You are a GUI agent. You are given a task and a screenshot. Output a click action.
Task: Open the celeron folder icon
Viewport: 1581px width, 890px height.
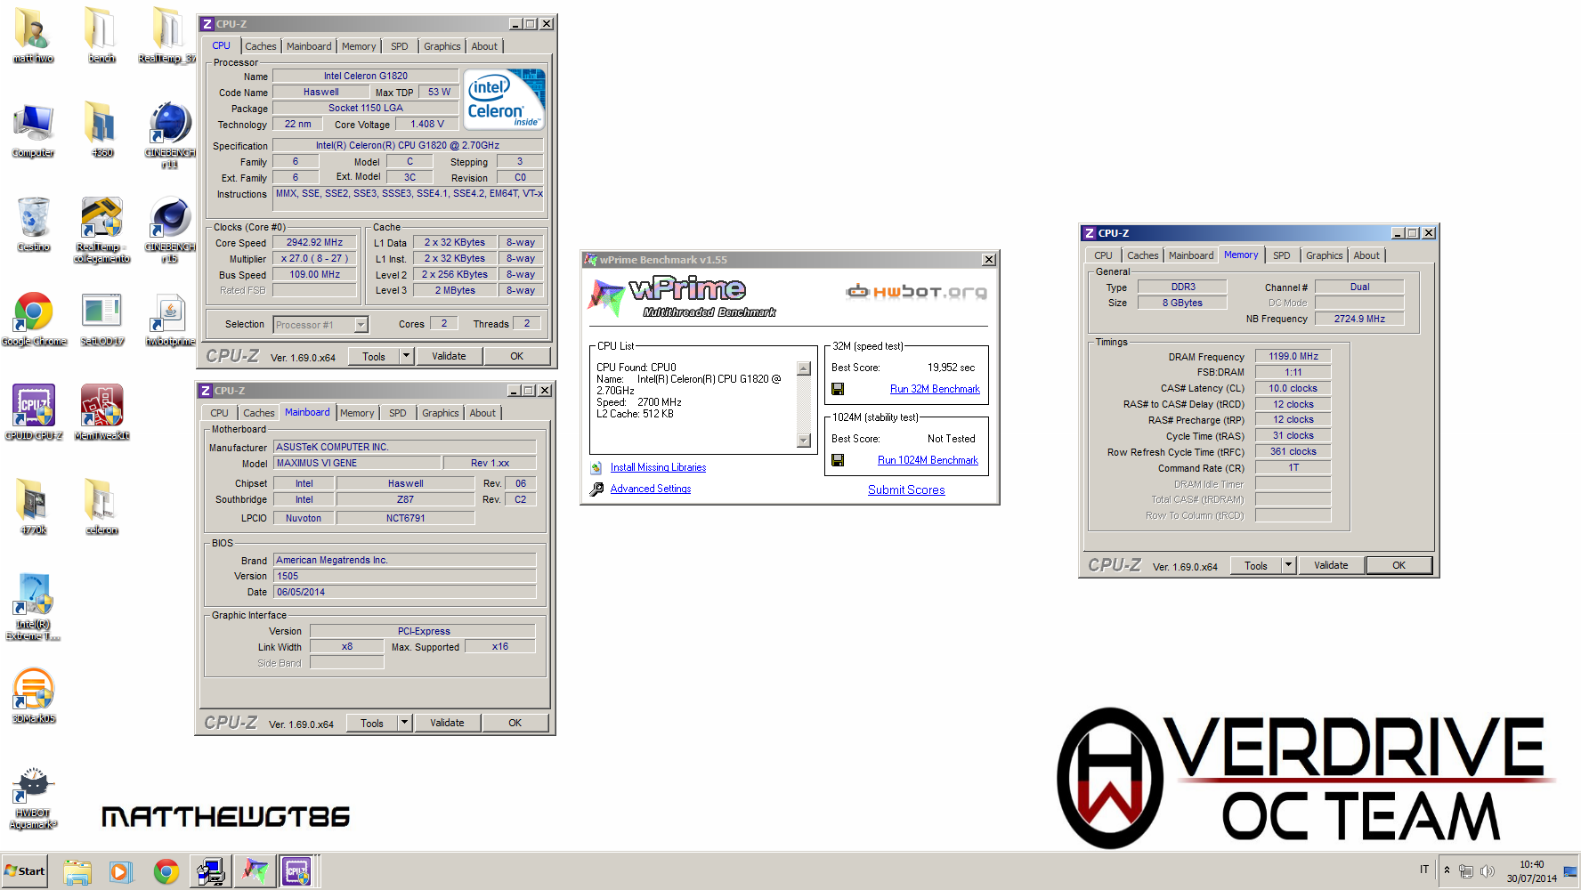tap(101, 506)
